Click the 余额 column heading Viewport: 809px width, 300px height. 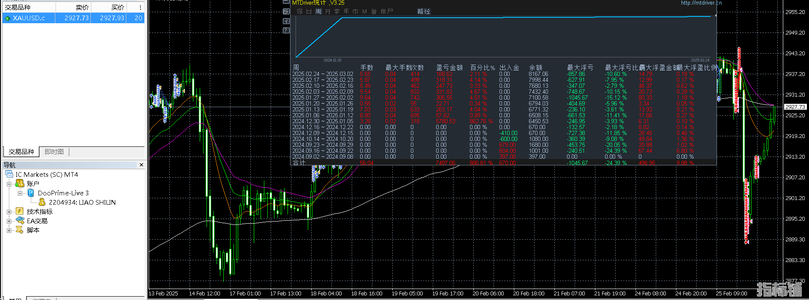(x=535, y=68)
